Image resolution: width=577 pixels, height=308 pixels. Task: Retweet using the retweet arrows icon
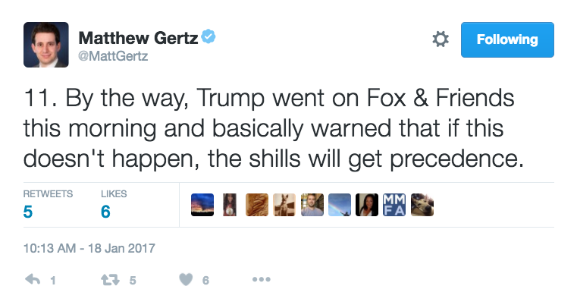[110, 280]
